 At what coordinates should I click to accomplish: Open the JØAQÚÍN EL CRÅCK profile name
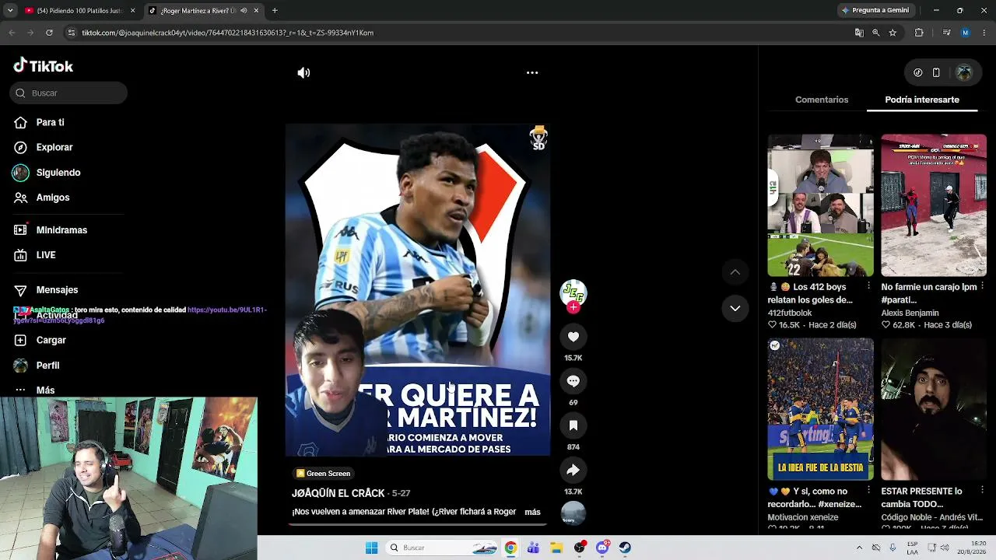pos(338,493)
